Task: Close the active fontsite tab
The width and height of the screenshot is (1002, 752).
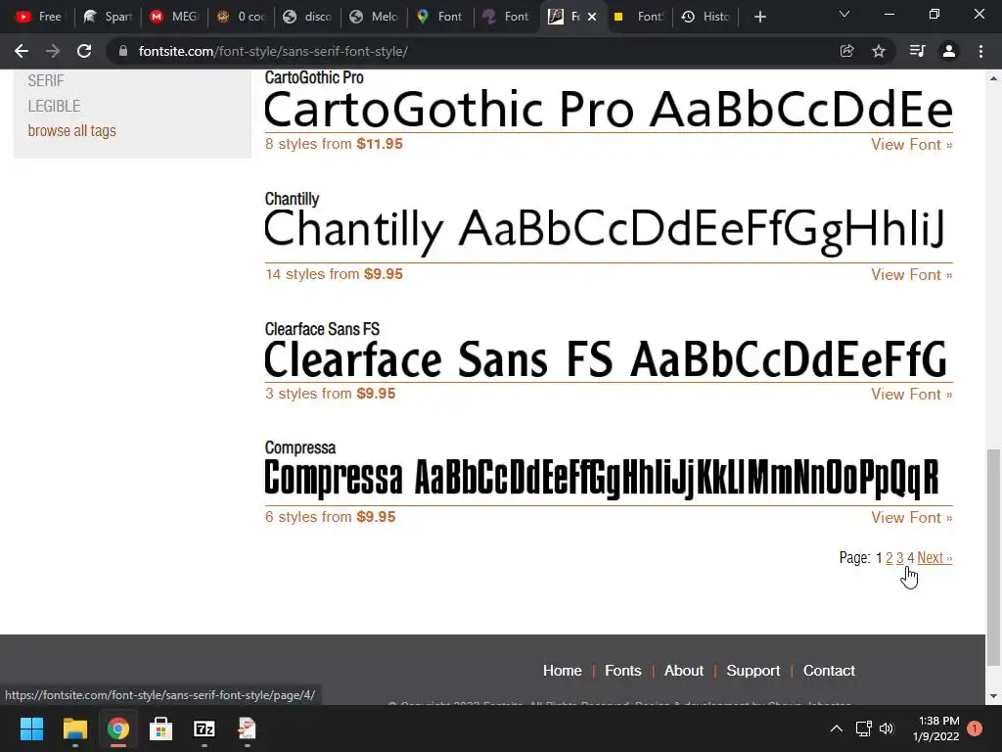Action: tap(592, 18)
